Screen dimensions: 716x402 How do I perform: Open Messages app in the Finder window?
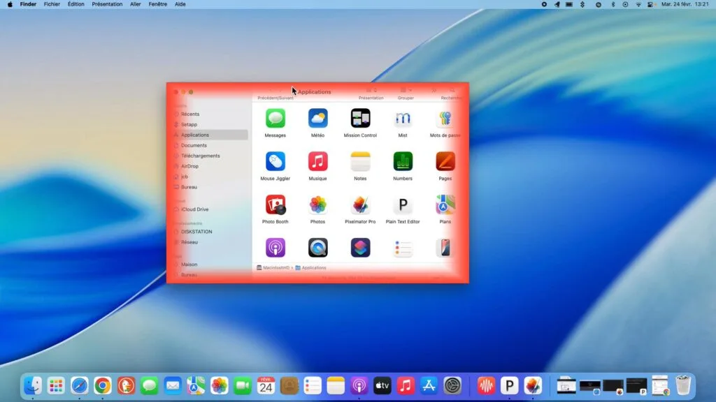275,119
